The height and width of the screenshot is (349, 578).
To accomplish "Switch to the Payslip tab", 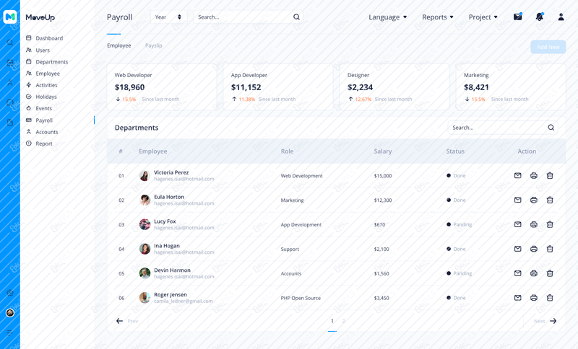I will [154, 45].
